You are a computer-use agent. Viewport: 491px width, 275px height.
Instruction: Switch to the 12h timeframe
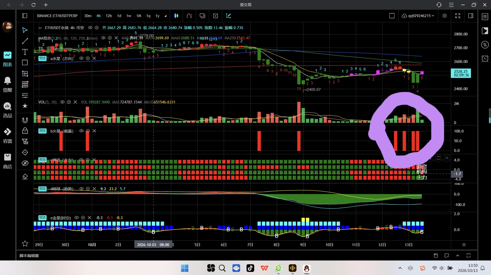click(x=109, y=16)
